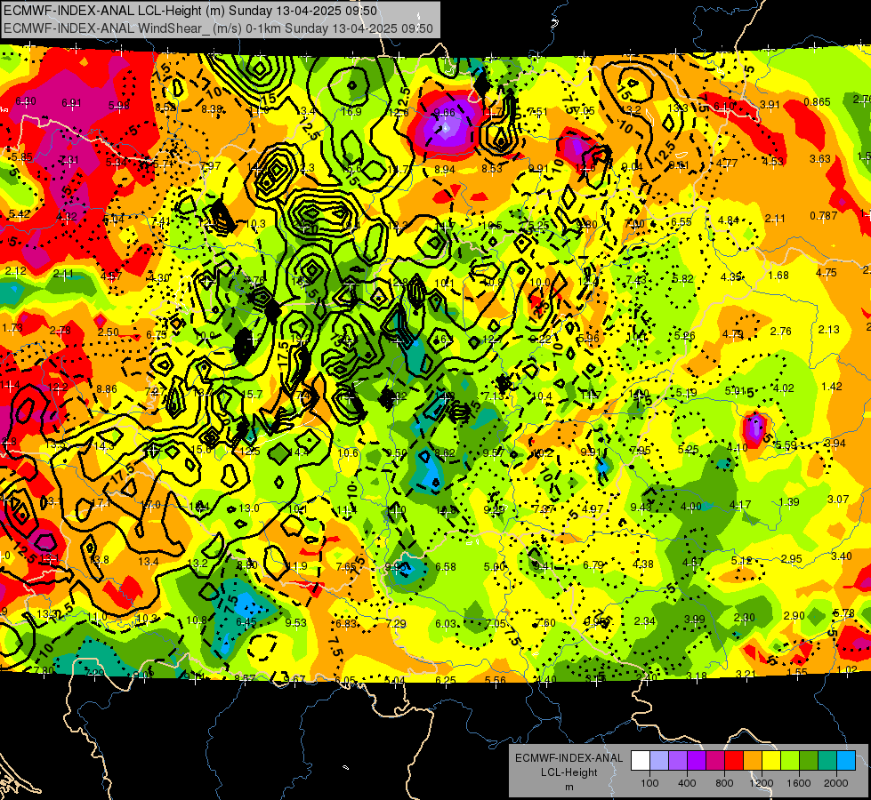Viewport: 871px width, 800px height.
Task: Click the light lavender legend swatch
Action: 659,761
